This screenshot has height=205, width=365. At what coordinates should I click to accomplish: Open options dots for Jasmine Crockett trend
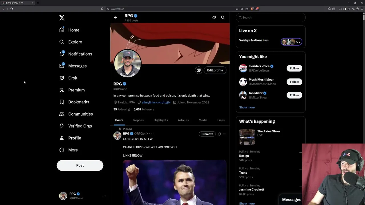tap(300, 186)
